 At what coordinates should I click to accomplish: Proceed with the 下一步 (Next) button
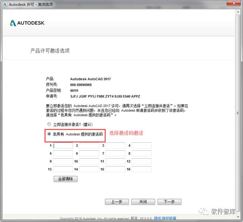pos(169,202)
